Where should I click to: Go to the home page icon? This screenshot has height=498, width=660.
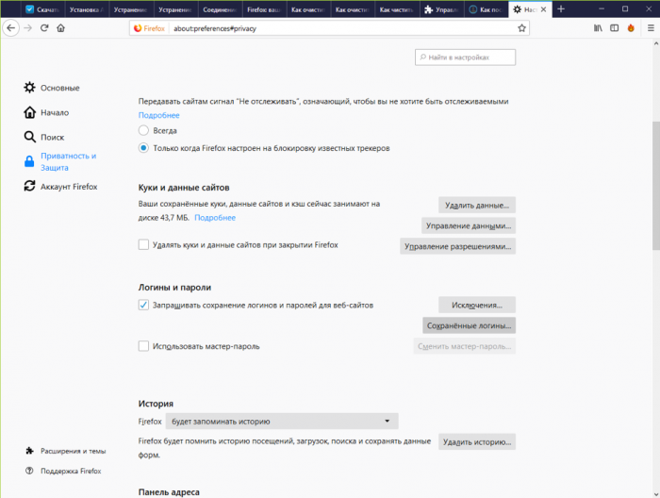click(60, 28)
